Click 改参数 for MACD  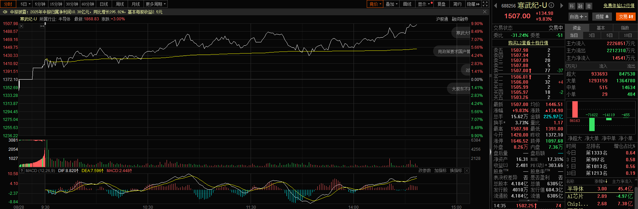coord(425,171)
